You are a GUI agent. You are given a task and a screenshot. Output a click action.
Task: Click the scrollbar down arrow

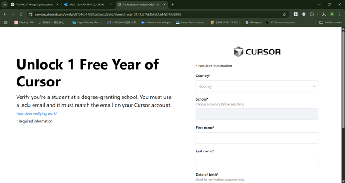tap(343, 181)
